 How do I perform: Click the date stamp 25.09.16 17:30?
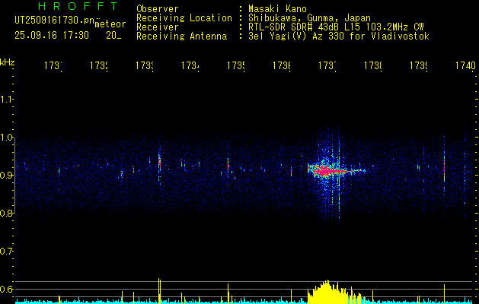tap(52, 36)
